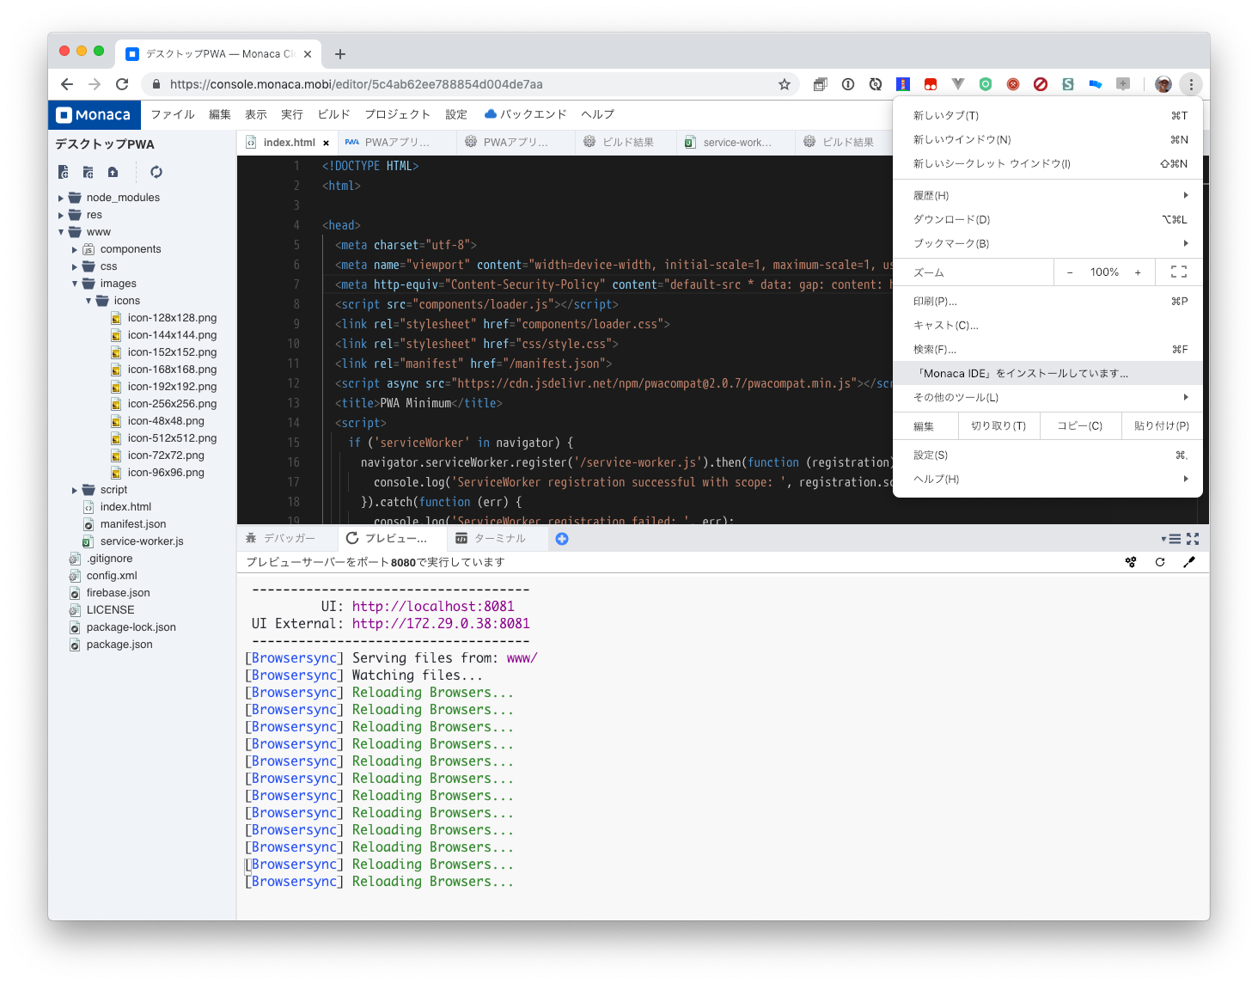Click the preview pen/clear icon
This screenshot has height=984, width=1258.
click(x=1189, y=562)
